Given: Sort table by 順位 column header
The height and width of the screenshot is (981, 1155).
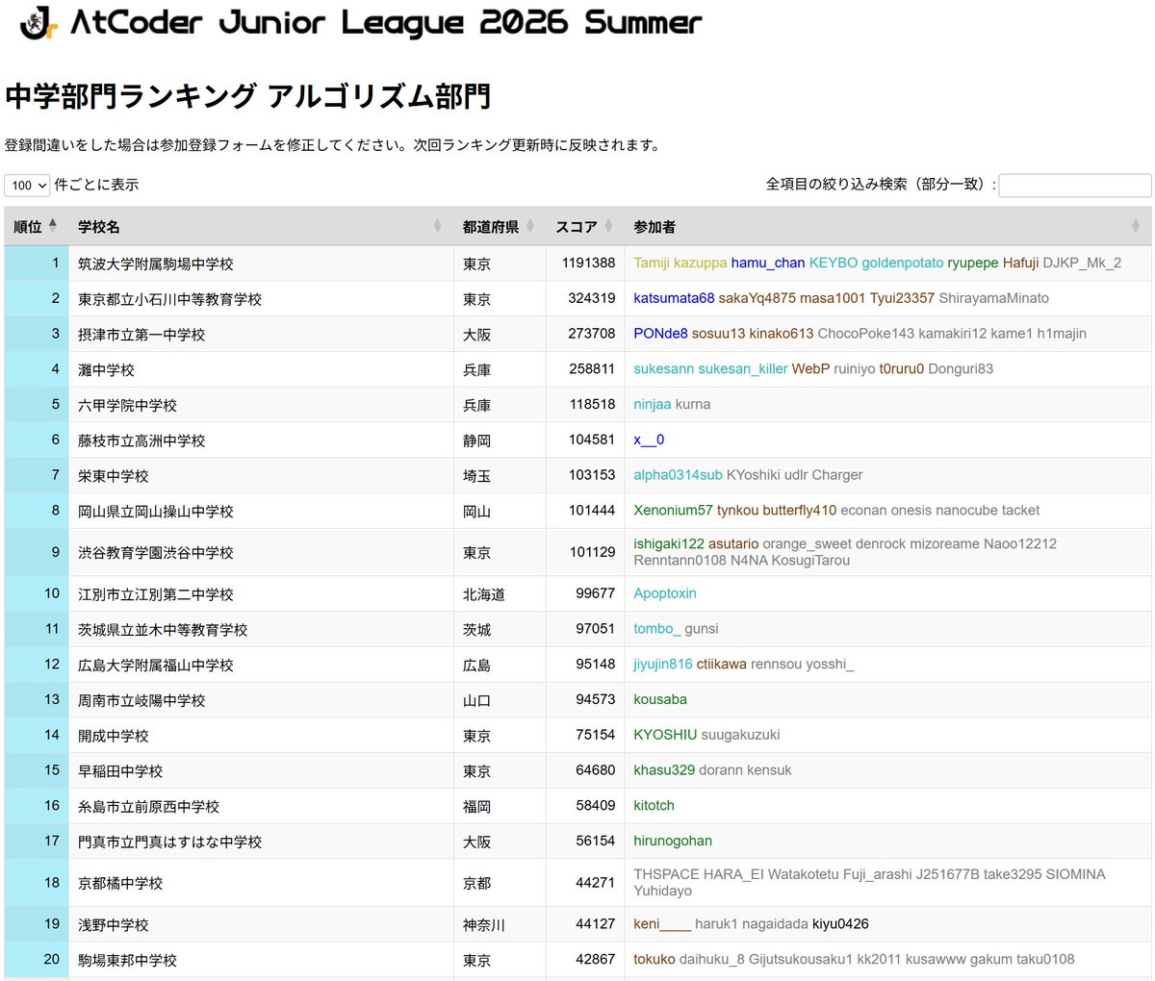Looking at the screenshot, I should (36, 226).
